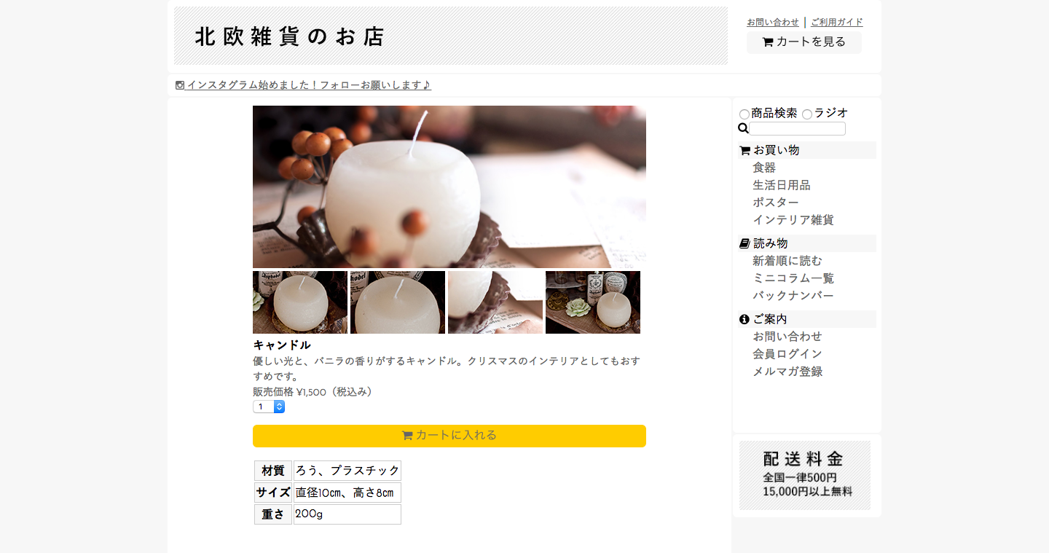
Task: Open the お問い合わせ link in header
Action: click(x=773, y=23)
